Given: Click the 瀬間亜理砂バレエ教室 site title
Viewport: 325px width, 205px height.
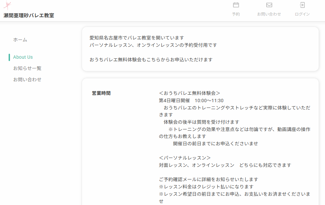Looking at the screenshot, I should [29, 15].
